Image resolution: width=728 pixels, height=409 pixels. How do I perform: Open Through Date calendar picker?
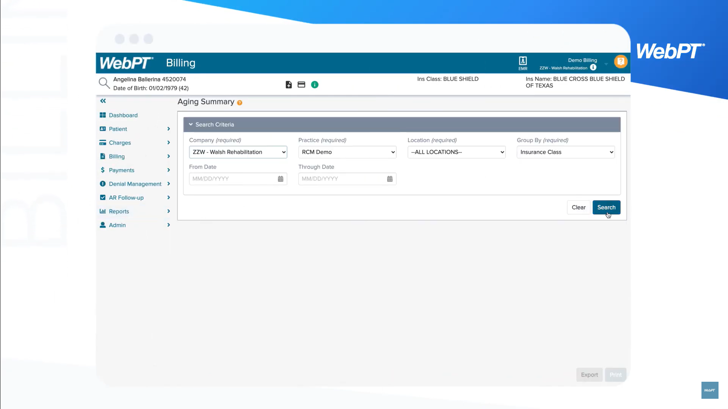click(390, 179)
